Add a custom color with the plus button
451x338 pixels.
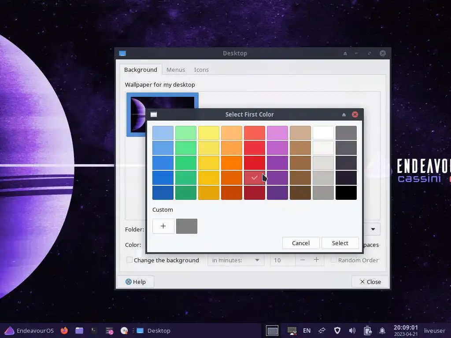pyautogui.click(x=163, y=226)
